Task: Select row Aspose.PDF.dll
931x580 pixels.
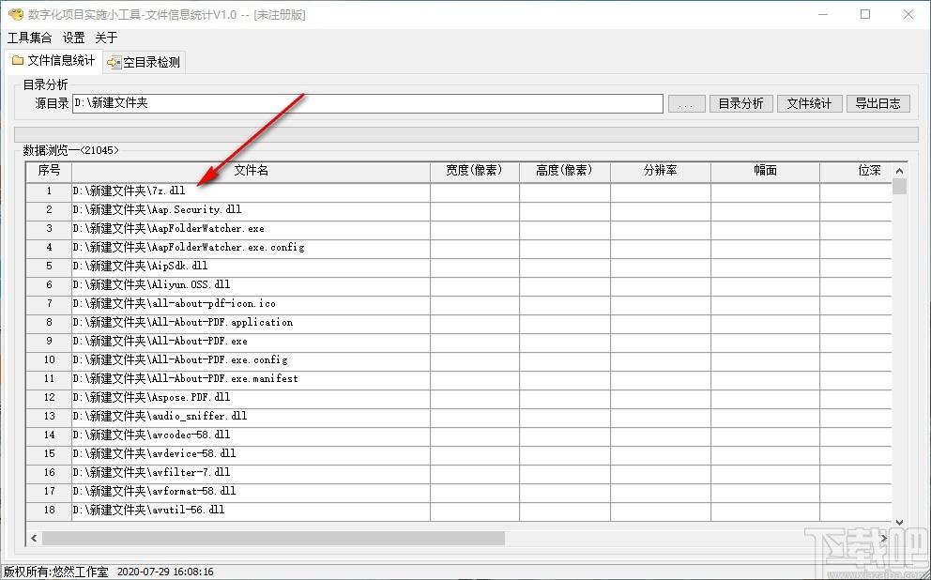Action: coord(459,397)
